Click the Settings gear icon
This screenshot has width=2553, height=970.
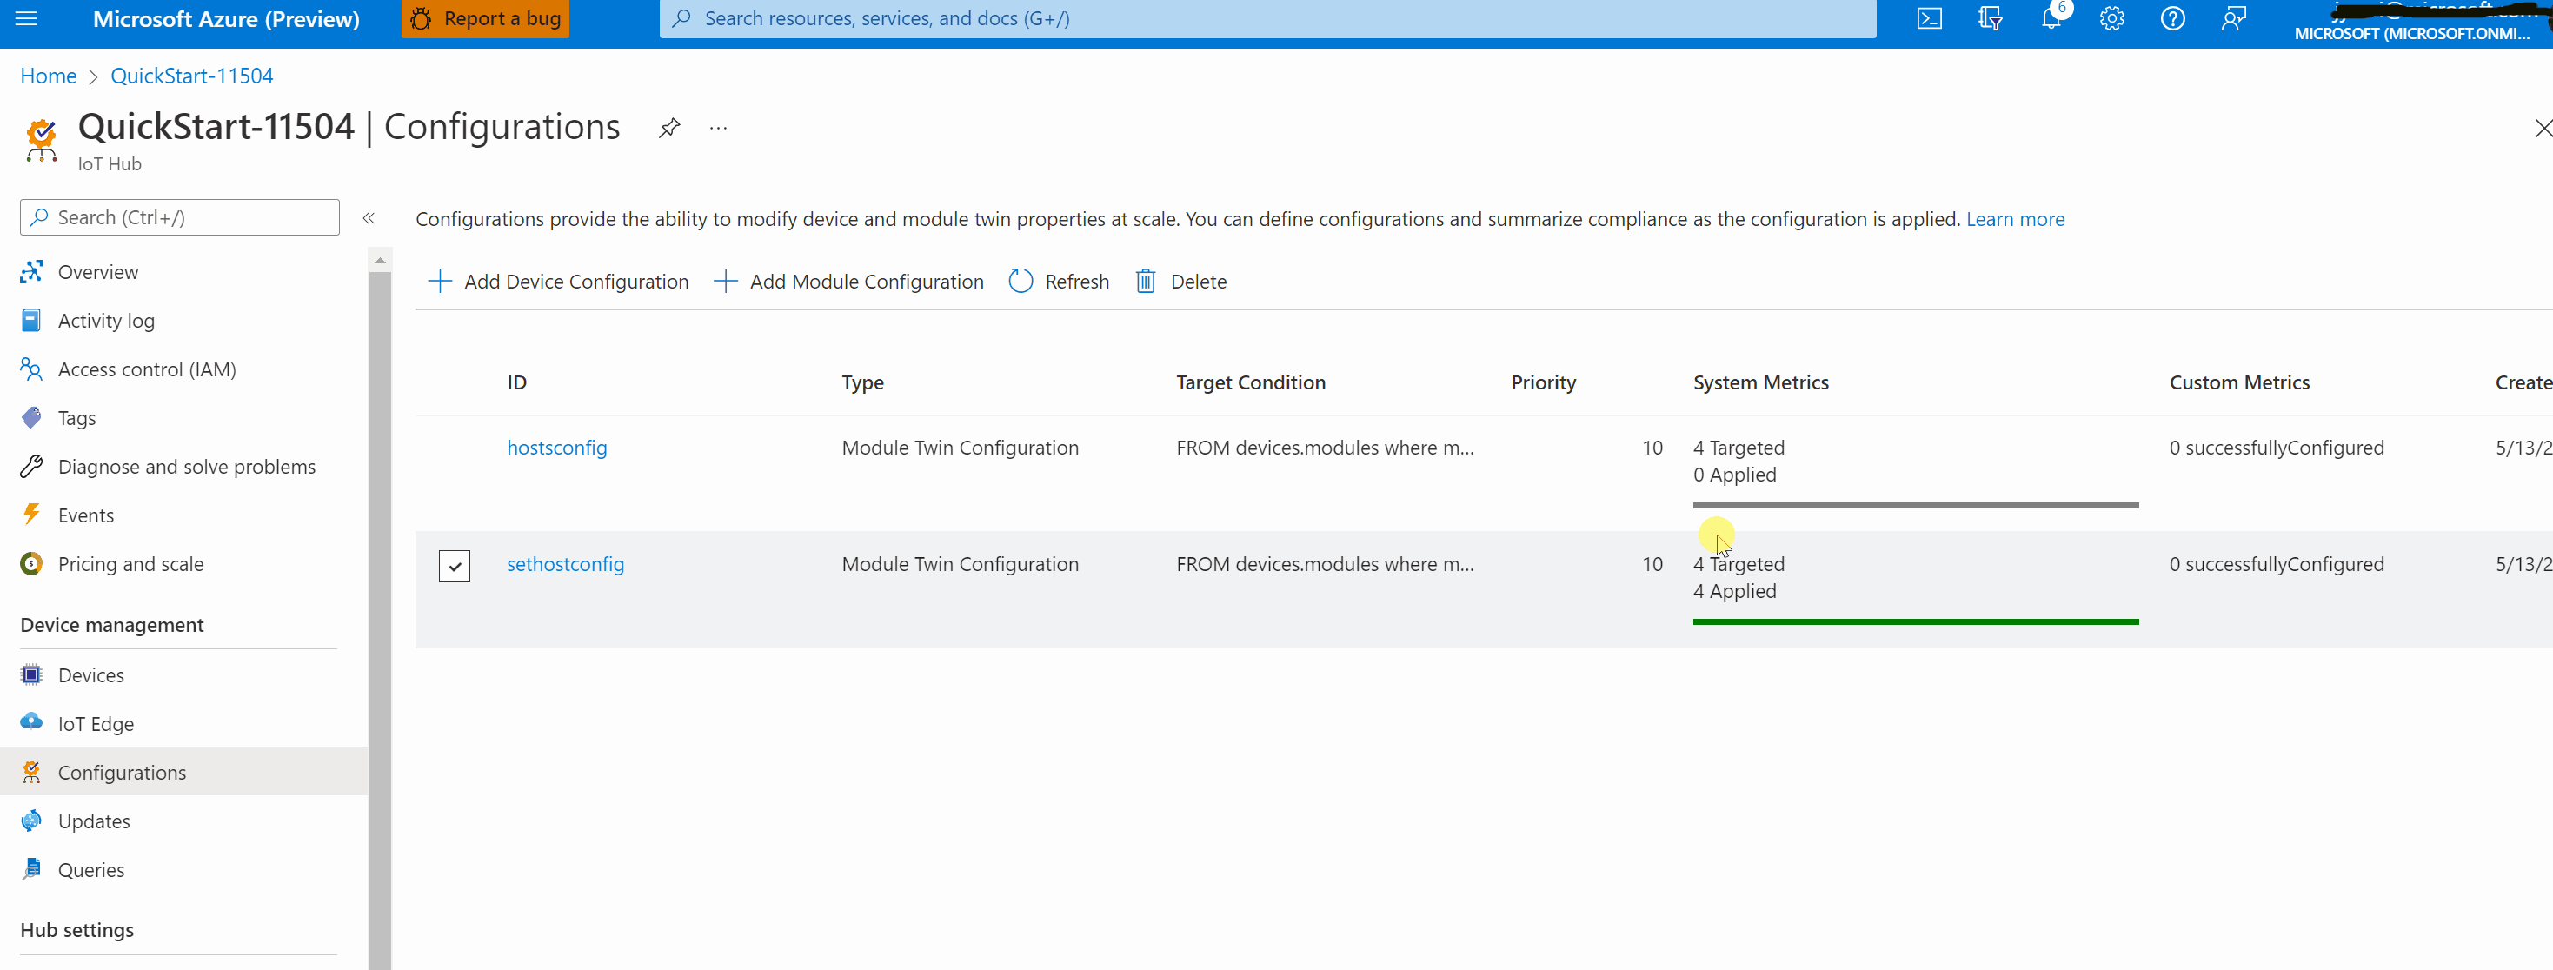point(2111,18)
